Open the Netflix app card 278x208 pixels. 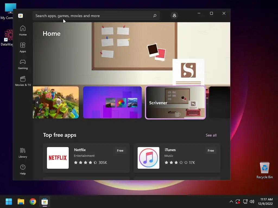point(86,158)
